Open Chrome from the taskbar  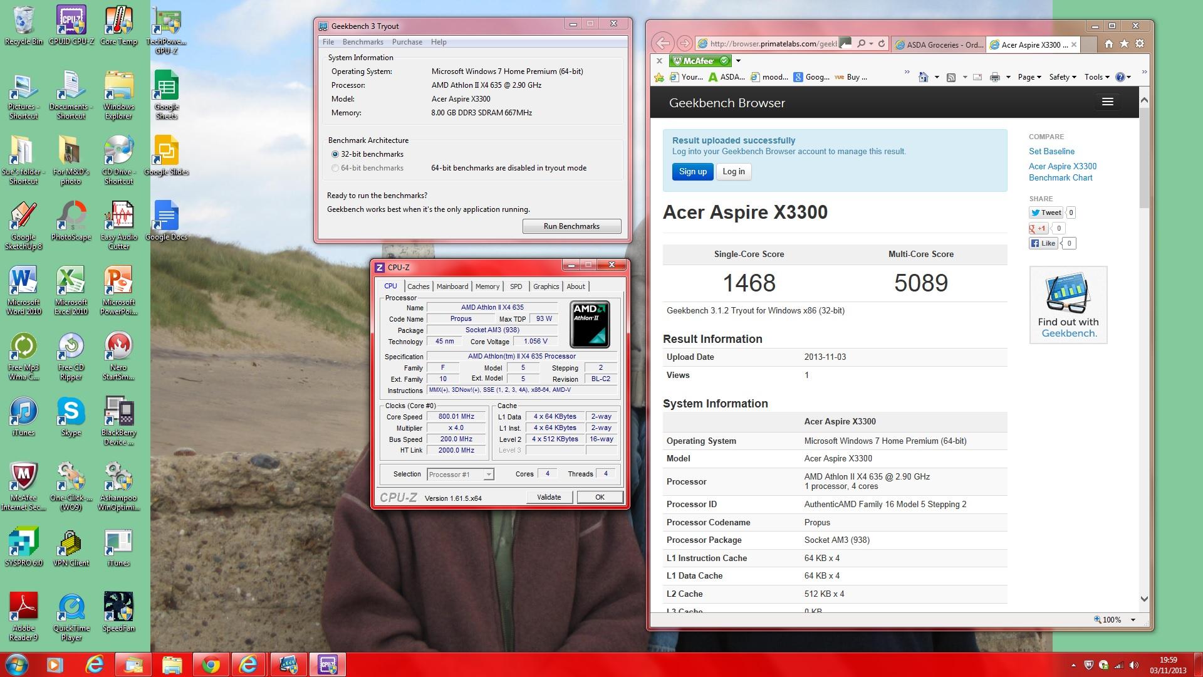pos(211,665)
